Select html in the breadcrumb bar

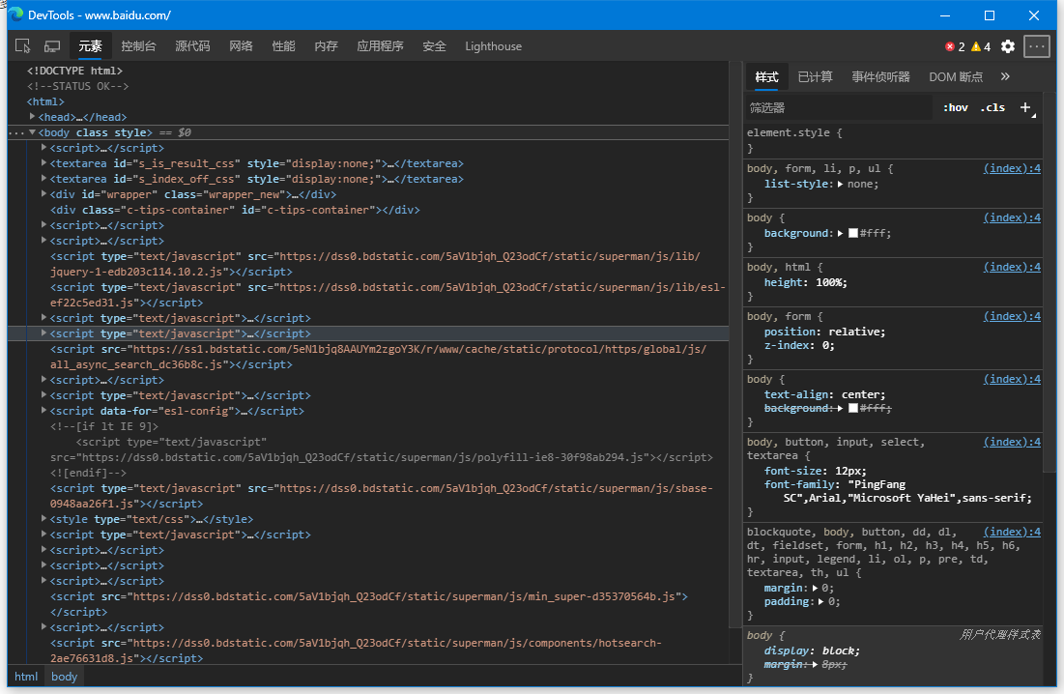[x=26, y=677]
